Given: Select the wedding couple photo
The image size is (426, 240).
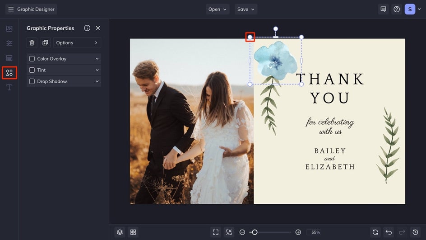Looking at the screenshot, I should click(192, 122).
